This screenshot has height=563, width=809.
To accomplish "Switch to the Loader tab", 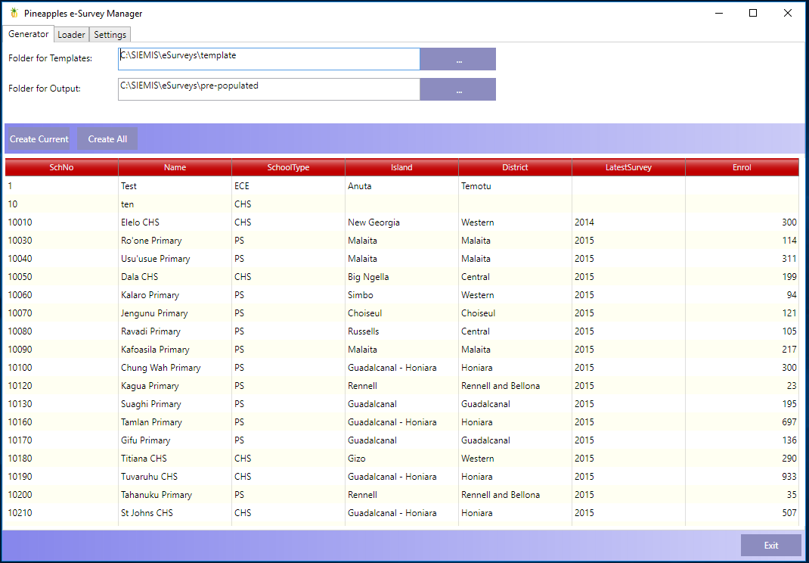I will coord(72,35).
